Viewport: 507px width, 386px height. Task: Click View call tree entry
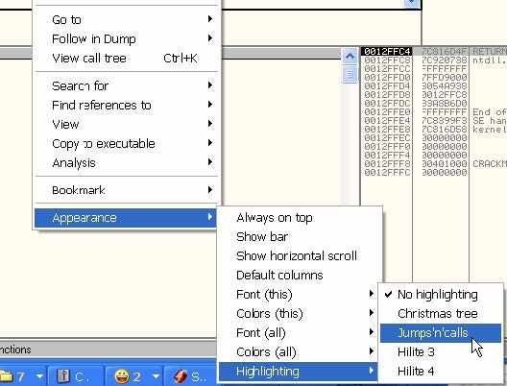click(127, 59)
